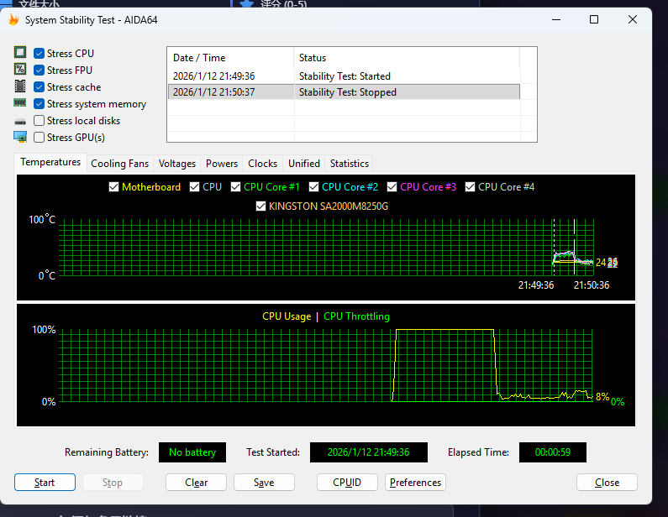Uncheck the Stress cache checkbox

click(39, 86)
